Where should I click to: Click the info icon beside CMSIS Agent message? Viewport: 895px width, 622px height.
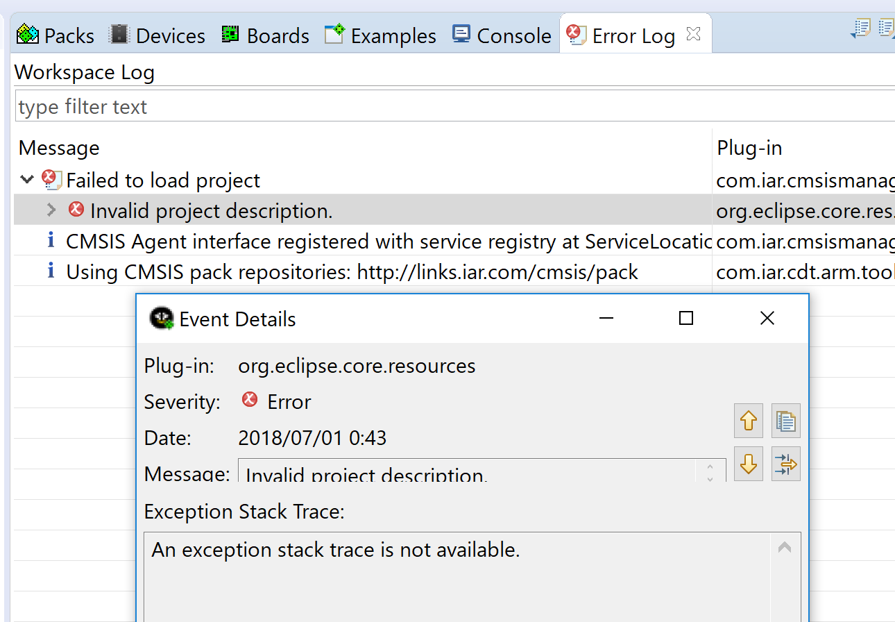(x=50, y=241)
